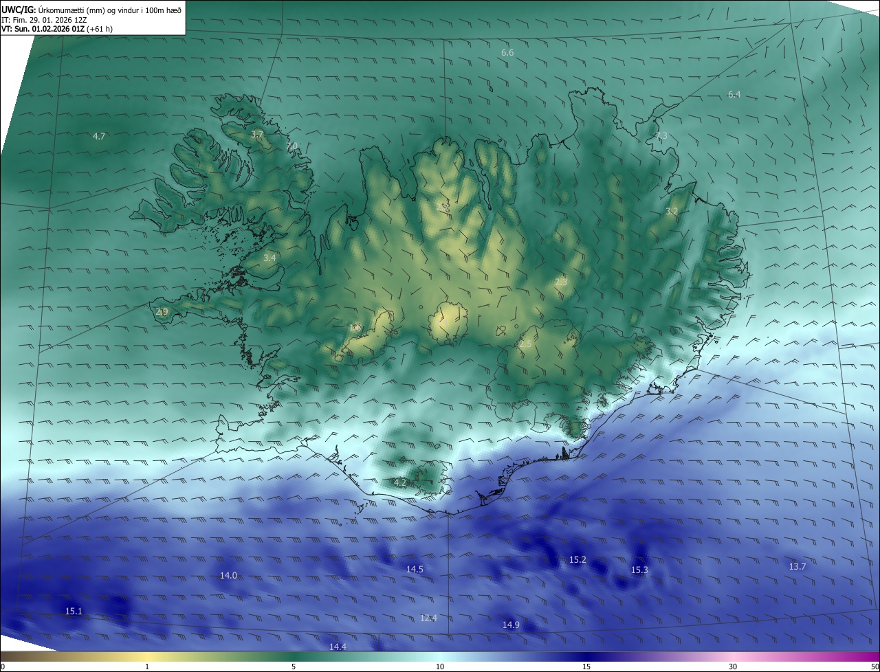This screenshot has height=672, width=880.
Task: Click the value 7.0 on the map
Action: (x=291, y=146)
